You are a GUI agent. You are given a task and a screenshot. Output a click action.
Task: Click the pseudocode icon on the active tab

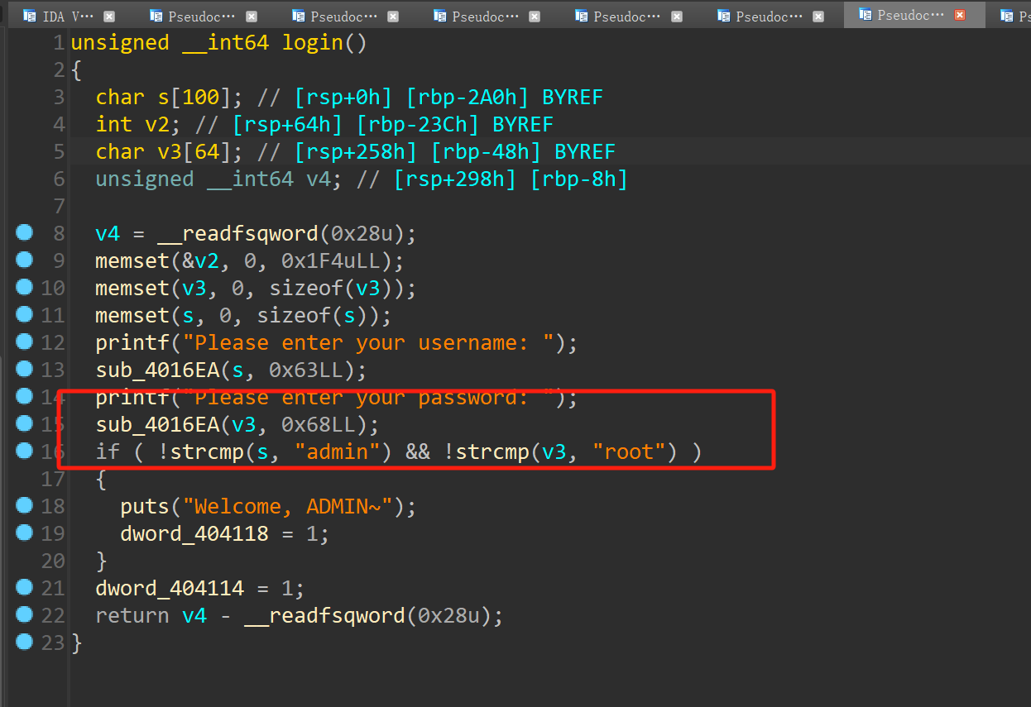[866, 14]
